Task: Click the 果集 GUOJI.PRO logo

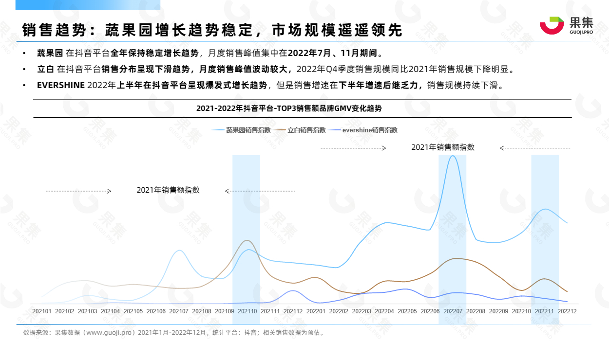Action: [566, 25]
